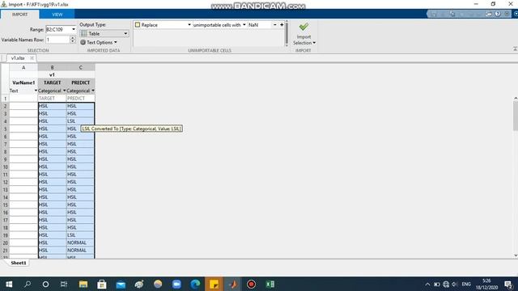Open the Range dropdown arrow

[74, 29]
